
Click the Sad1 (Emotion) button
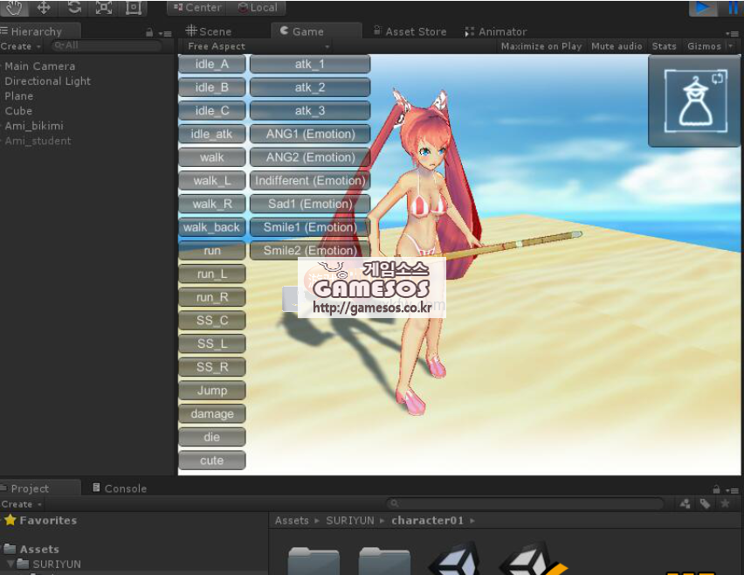tap(310, 204)
